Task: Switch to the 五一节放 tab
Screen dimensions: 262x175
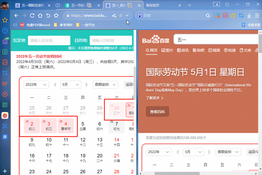Action: 82,5
